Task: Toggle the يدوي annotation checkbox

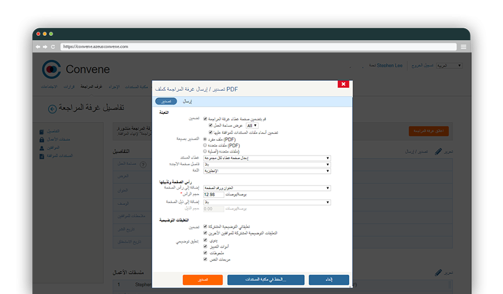Action: coord(205,240)
